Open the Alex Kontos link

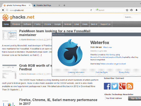(110, 55)
